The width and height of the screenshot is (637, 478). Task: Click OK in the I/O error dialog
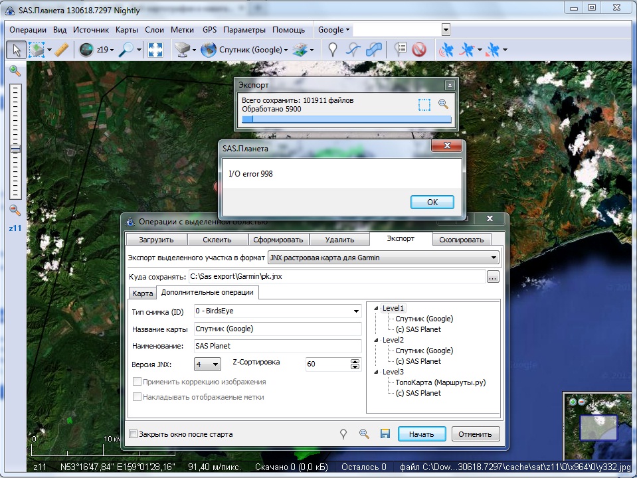point(432,202)
